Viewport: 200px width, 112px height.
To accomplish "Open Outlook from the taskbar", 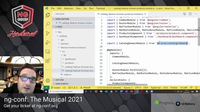I will (x=106, y=91).
